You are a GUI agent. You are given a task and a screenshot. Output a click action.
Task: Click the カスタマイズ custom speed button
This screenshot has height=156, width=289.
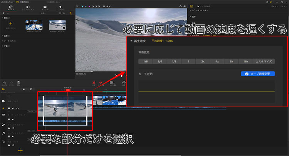(x=264, y=61)
